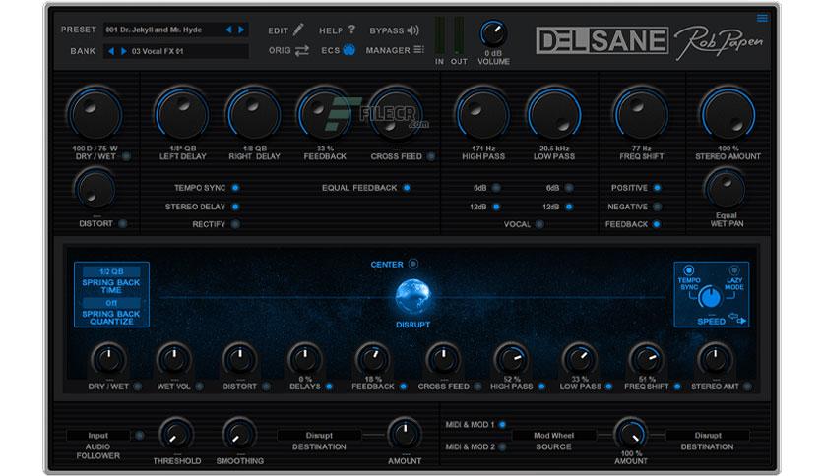Click the Center button
This screenshot has width=823, height=476.
(x=413, y=264)
